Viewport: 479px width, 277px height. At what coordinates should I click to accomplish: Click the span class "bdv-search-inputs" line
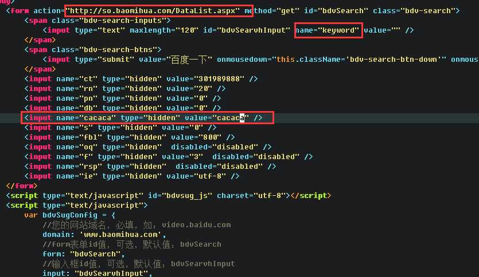coord(97,21)
